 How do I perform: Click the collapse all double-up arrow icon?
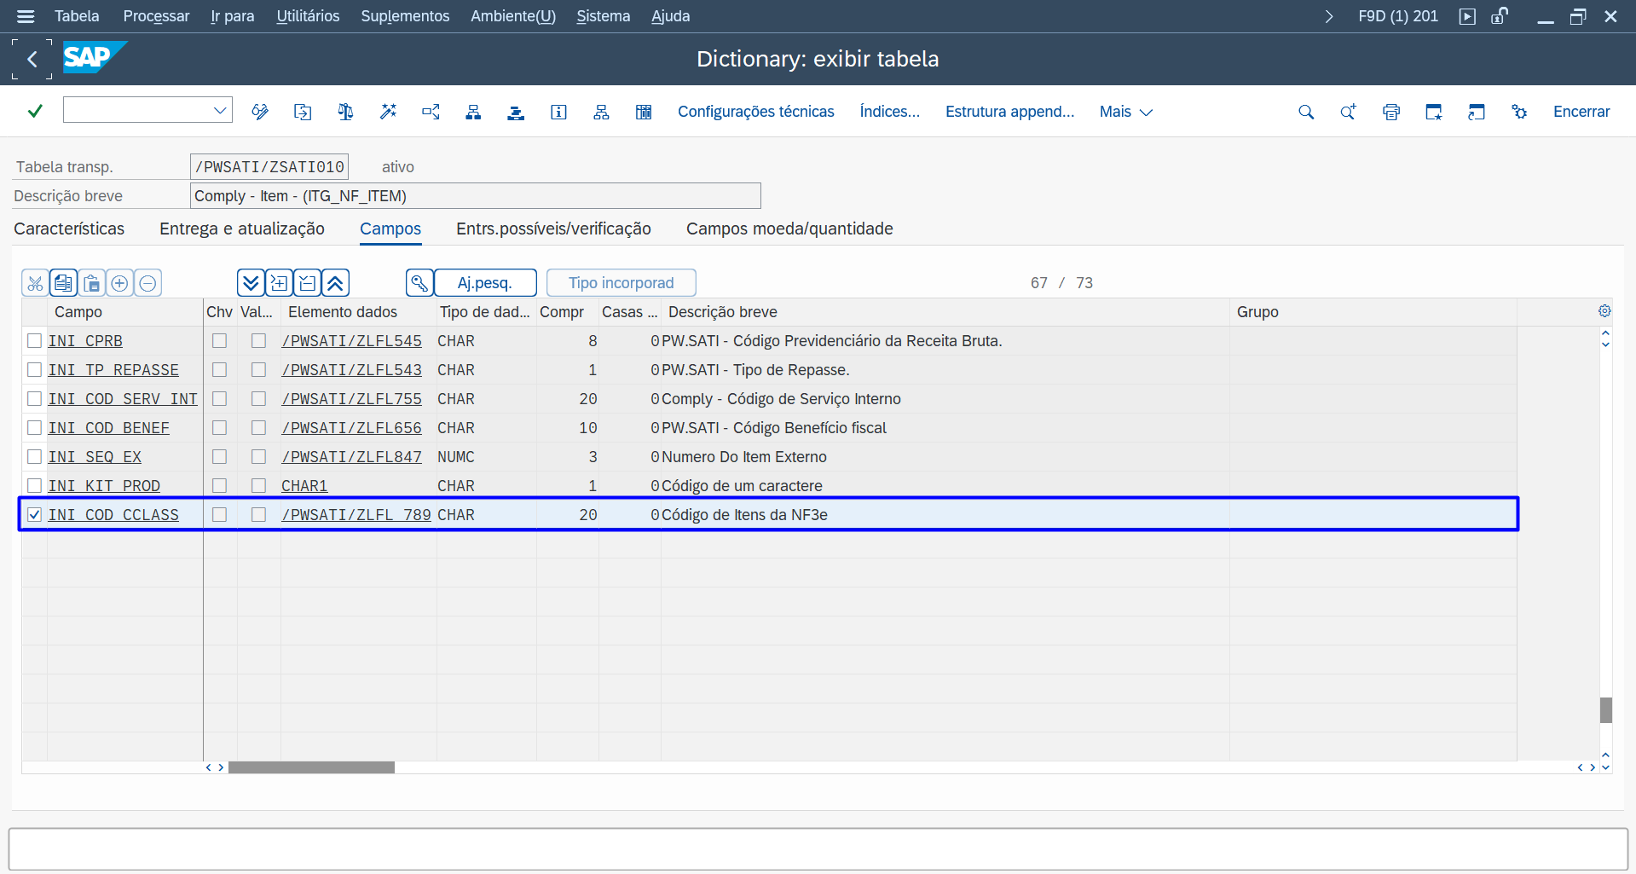[x=336, y=283]
